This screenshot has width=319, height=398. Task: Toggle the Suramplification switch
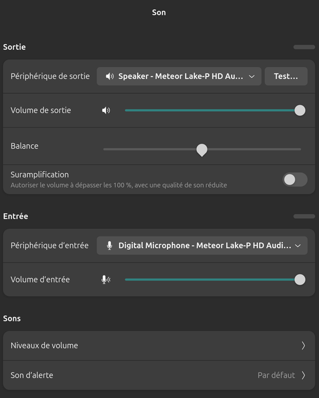295,180
